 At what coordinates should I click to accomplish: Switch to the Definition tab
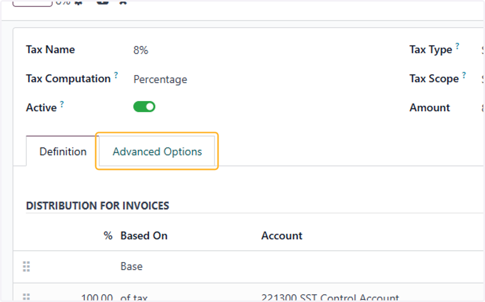[63, 151]
